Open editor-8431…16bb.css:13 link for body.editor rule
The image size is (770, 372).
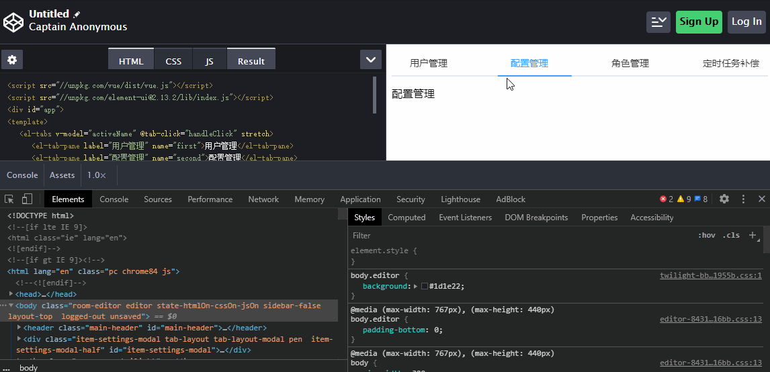pos(711,318)
